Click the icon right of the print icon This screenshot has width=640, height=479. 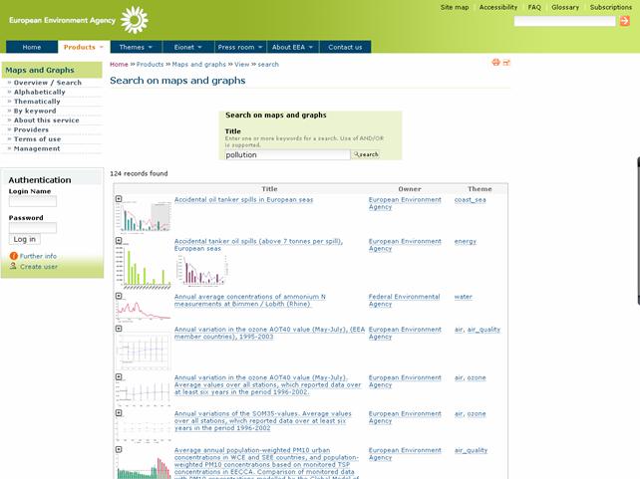506,63
